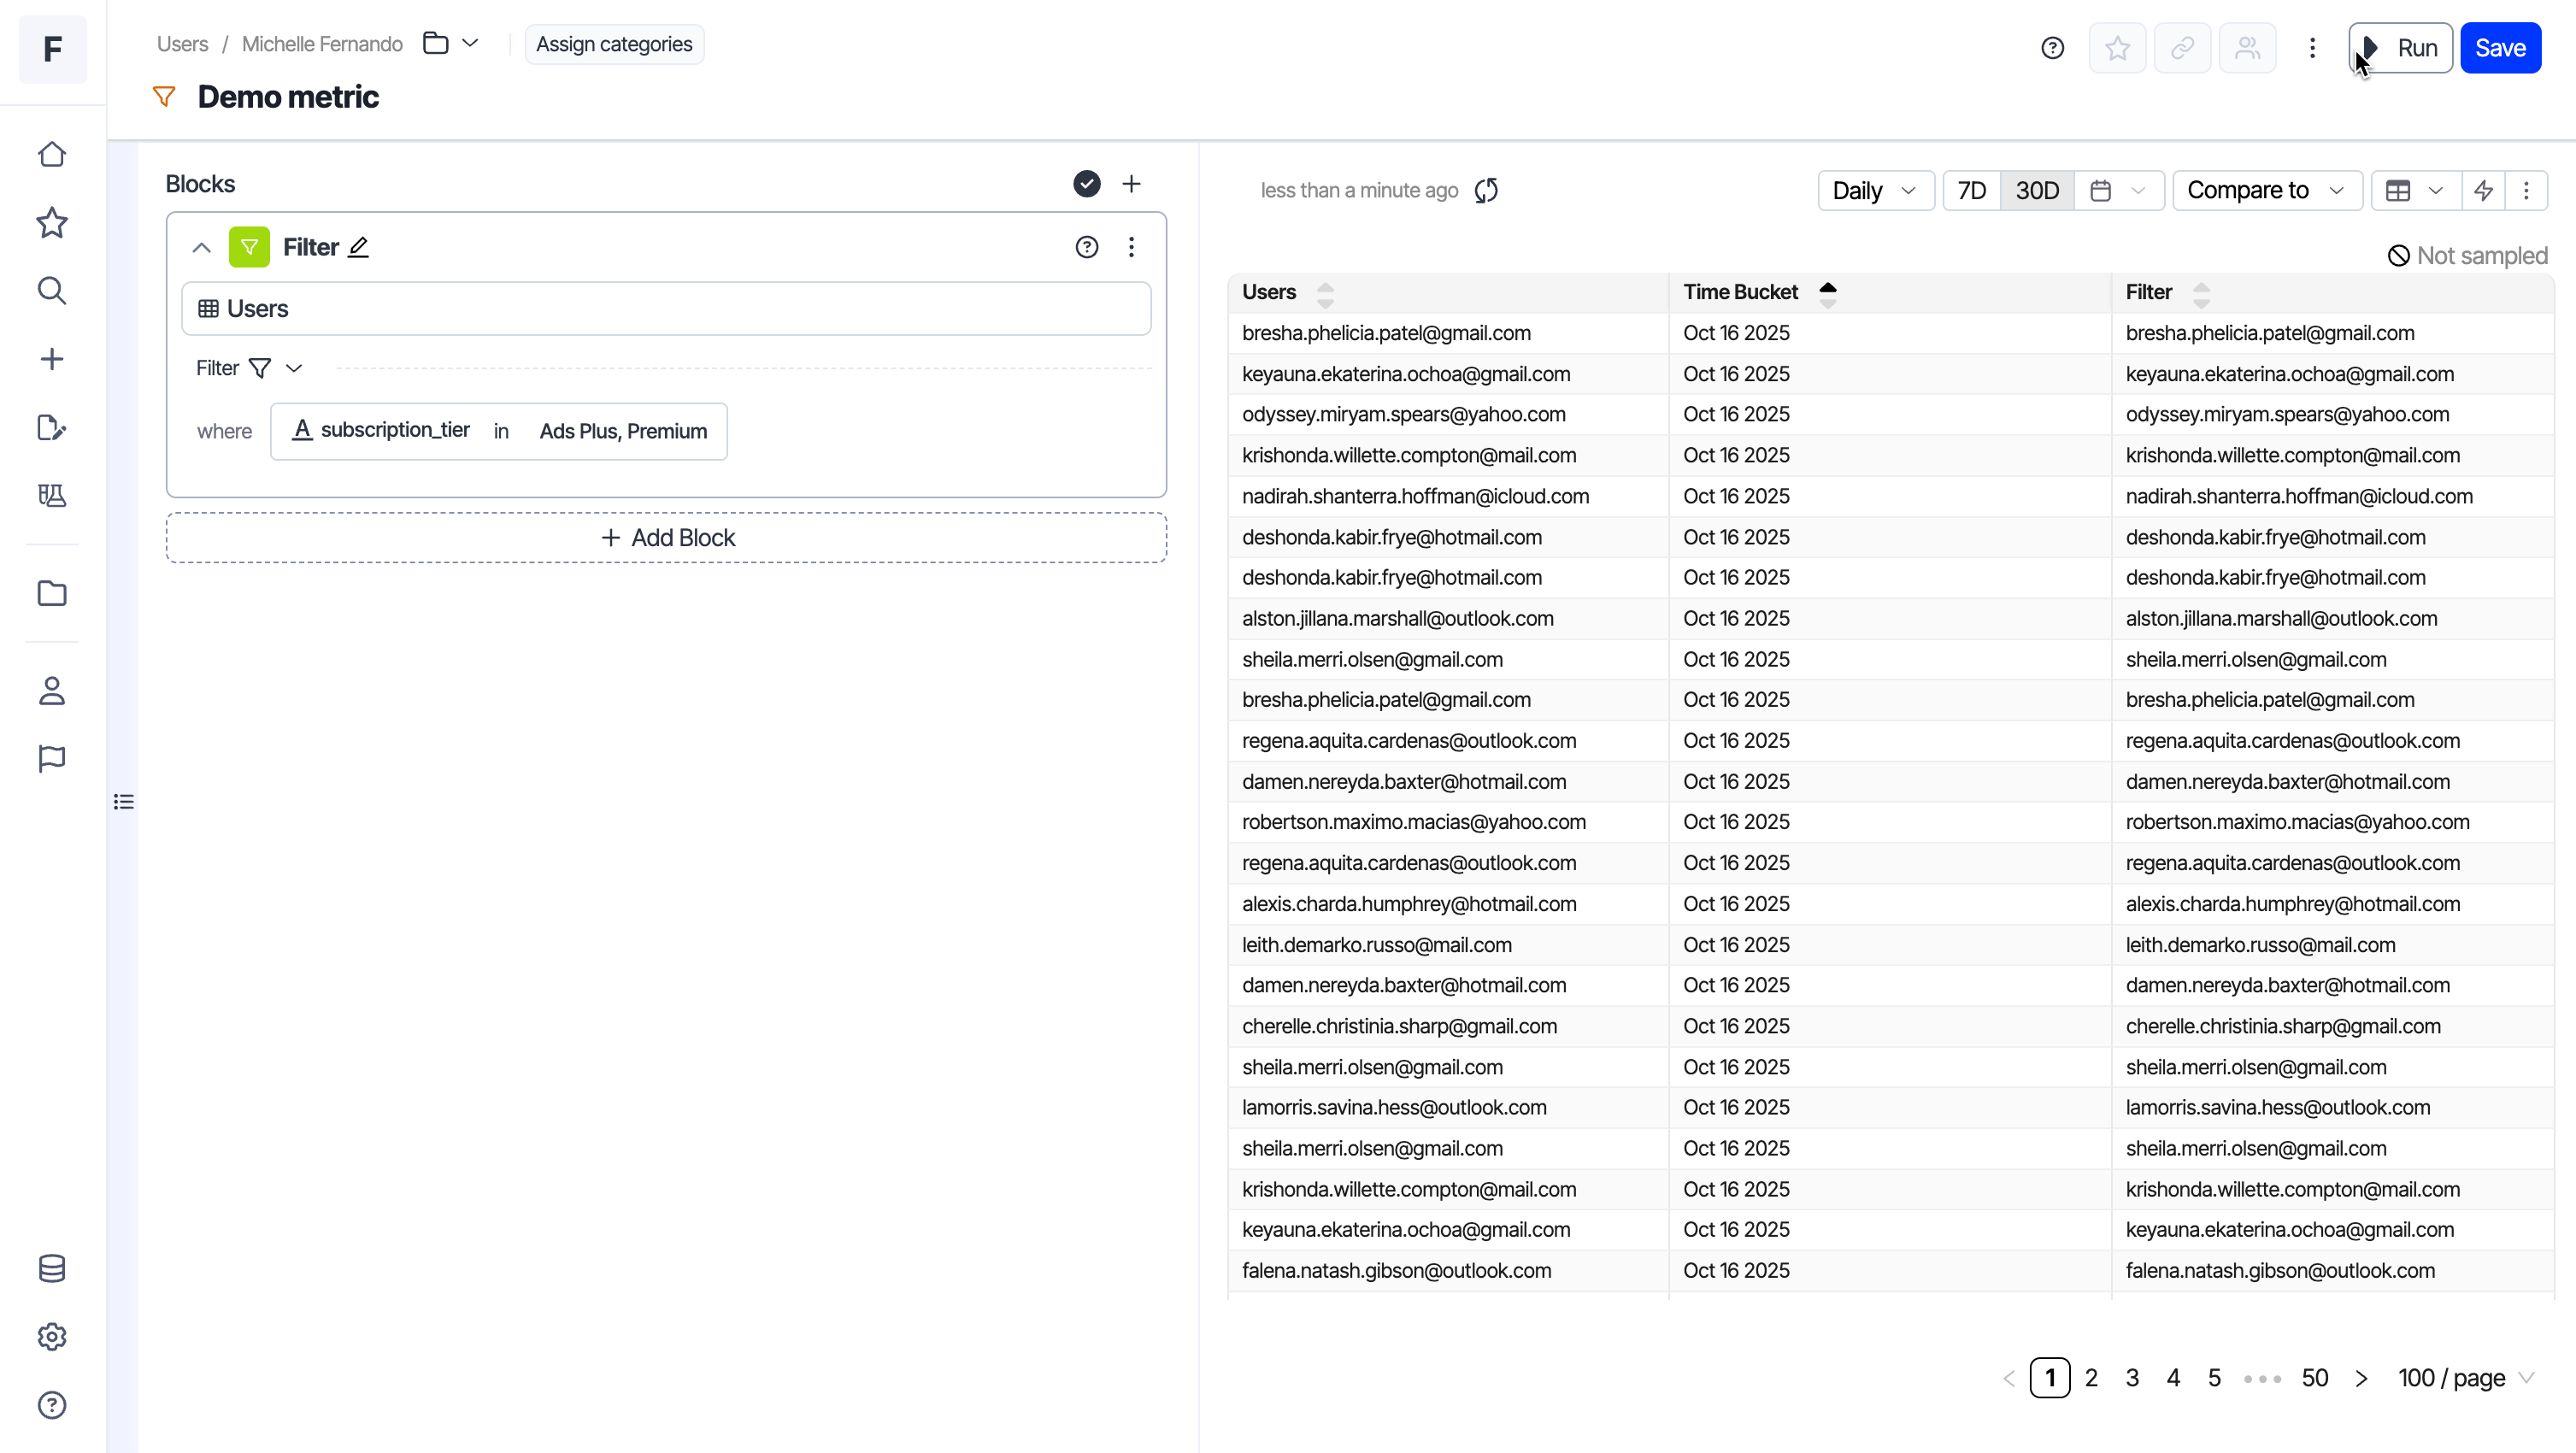
Task: Open the flag icon in sidebar
Action: pos(52,759)
